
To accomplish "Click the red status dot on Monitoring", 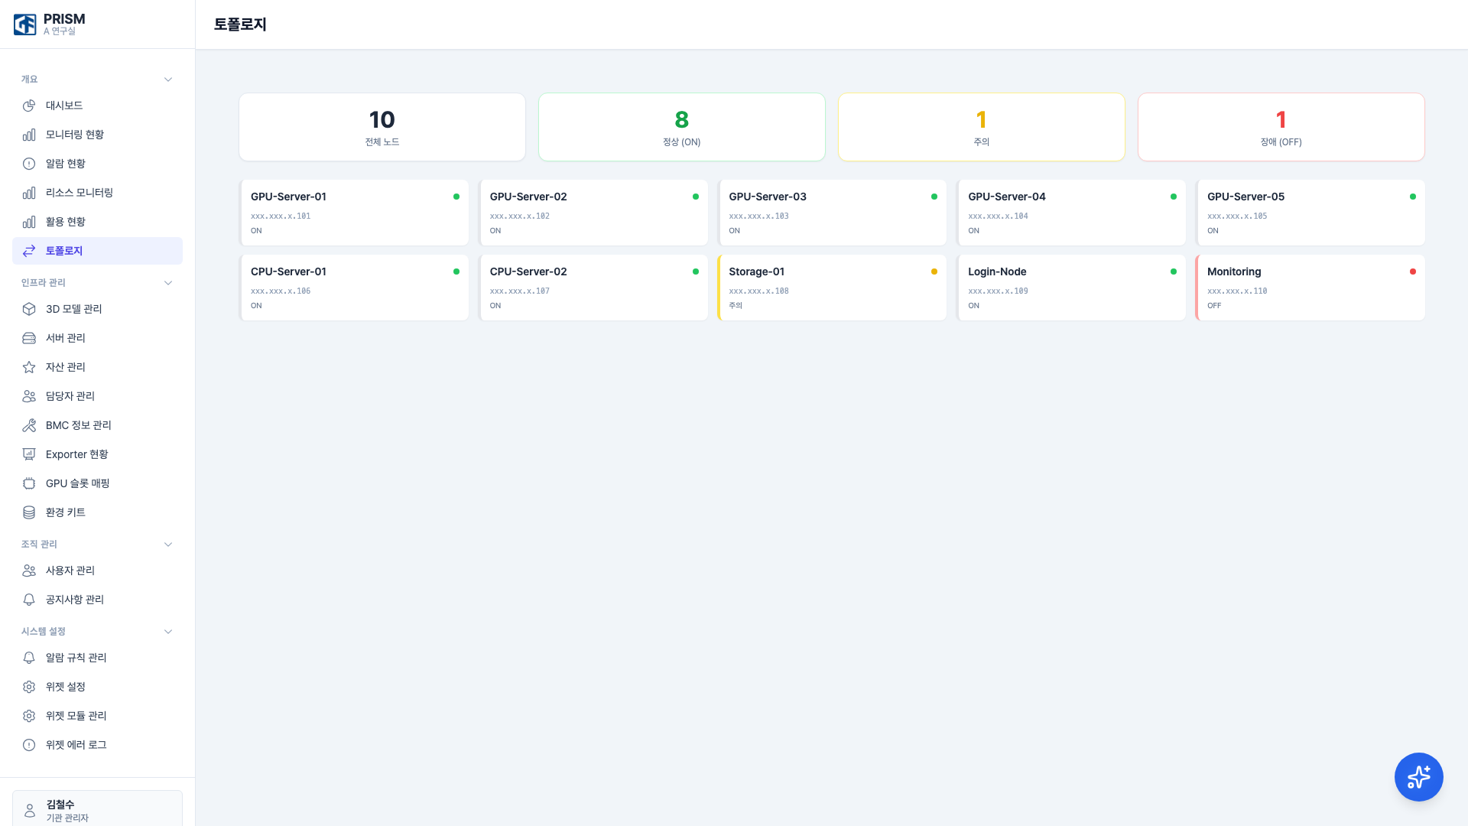I will (x=1413, y=272).
